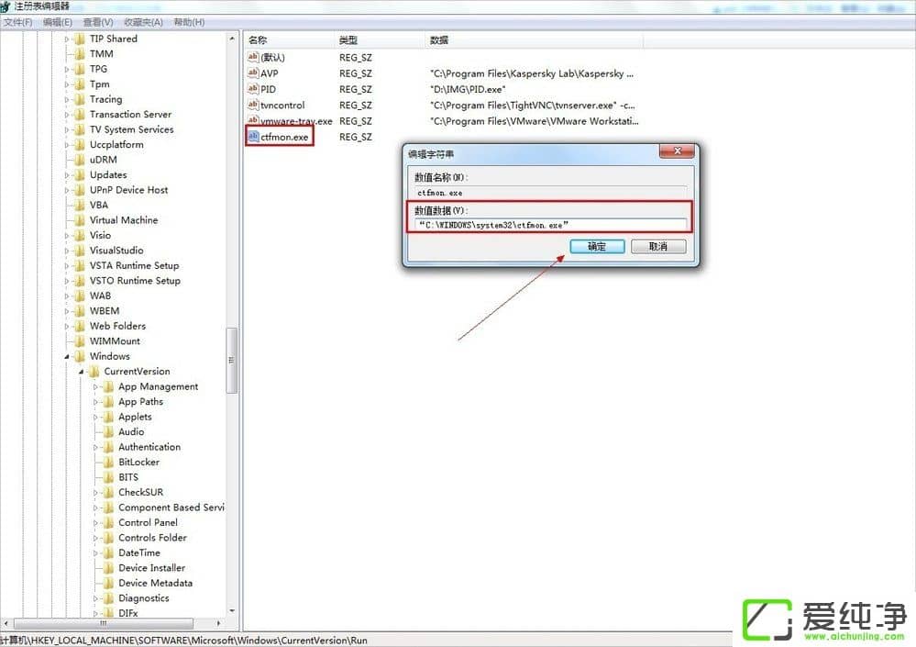Open the 文件(F) menu
This screenshot has height=647, width=916.
(x=17, y=22)
